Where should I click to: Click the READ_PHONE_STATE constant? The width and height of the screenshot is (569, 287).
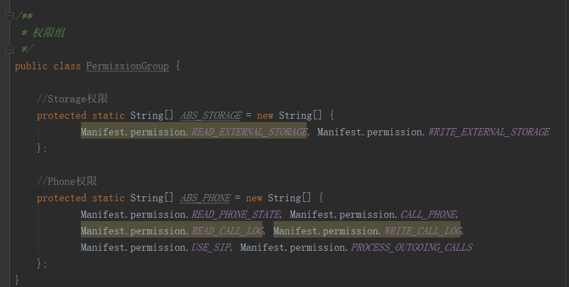(x=236, y=214)
